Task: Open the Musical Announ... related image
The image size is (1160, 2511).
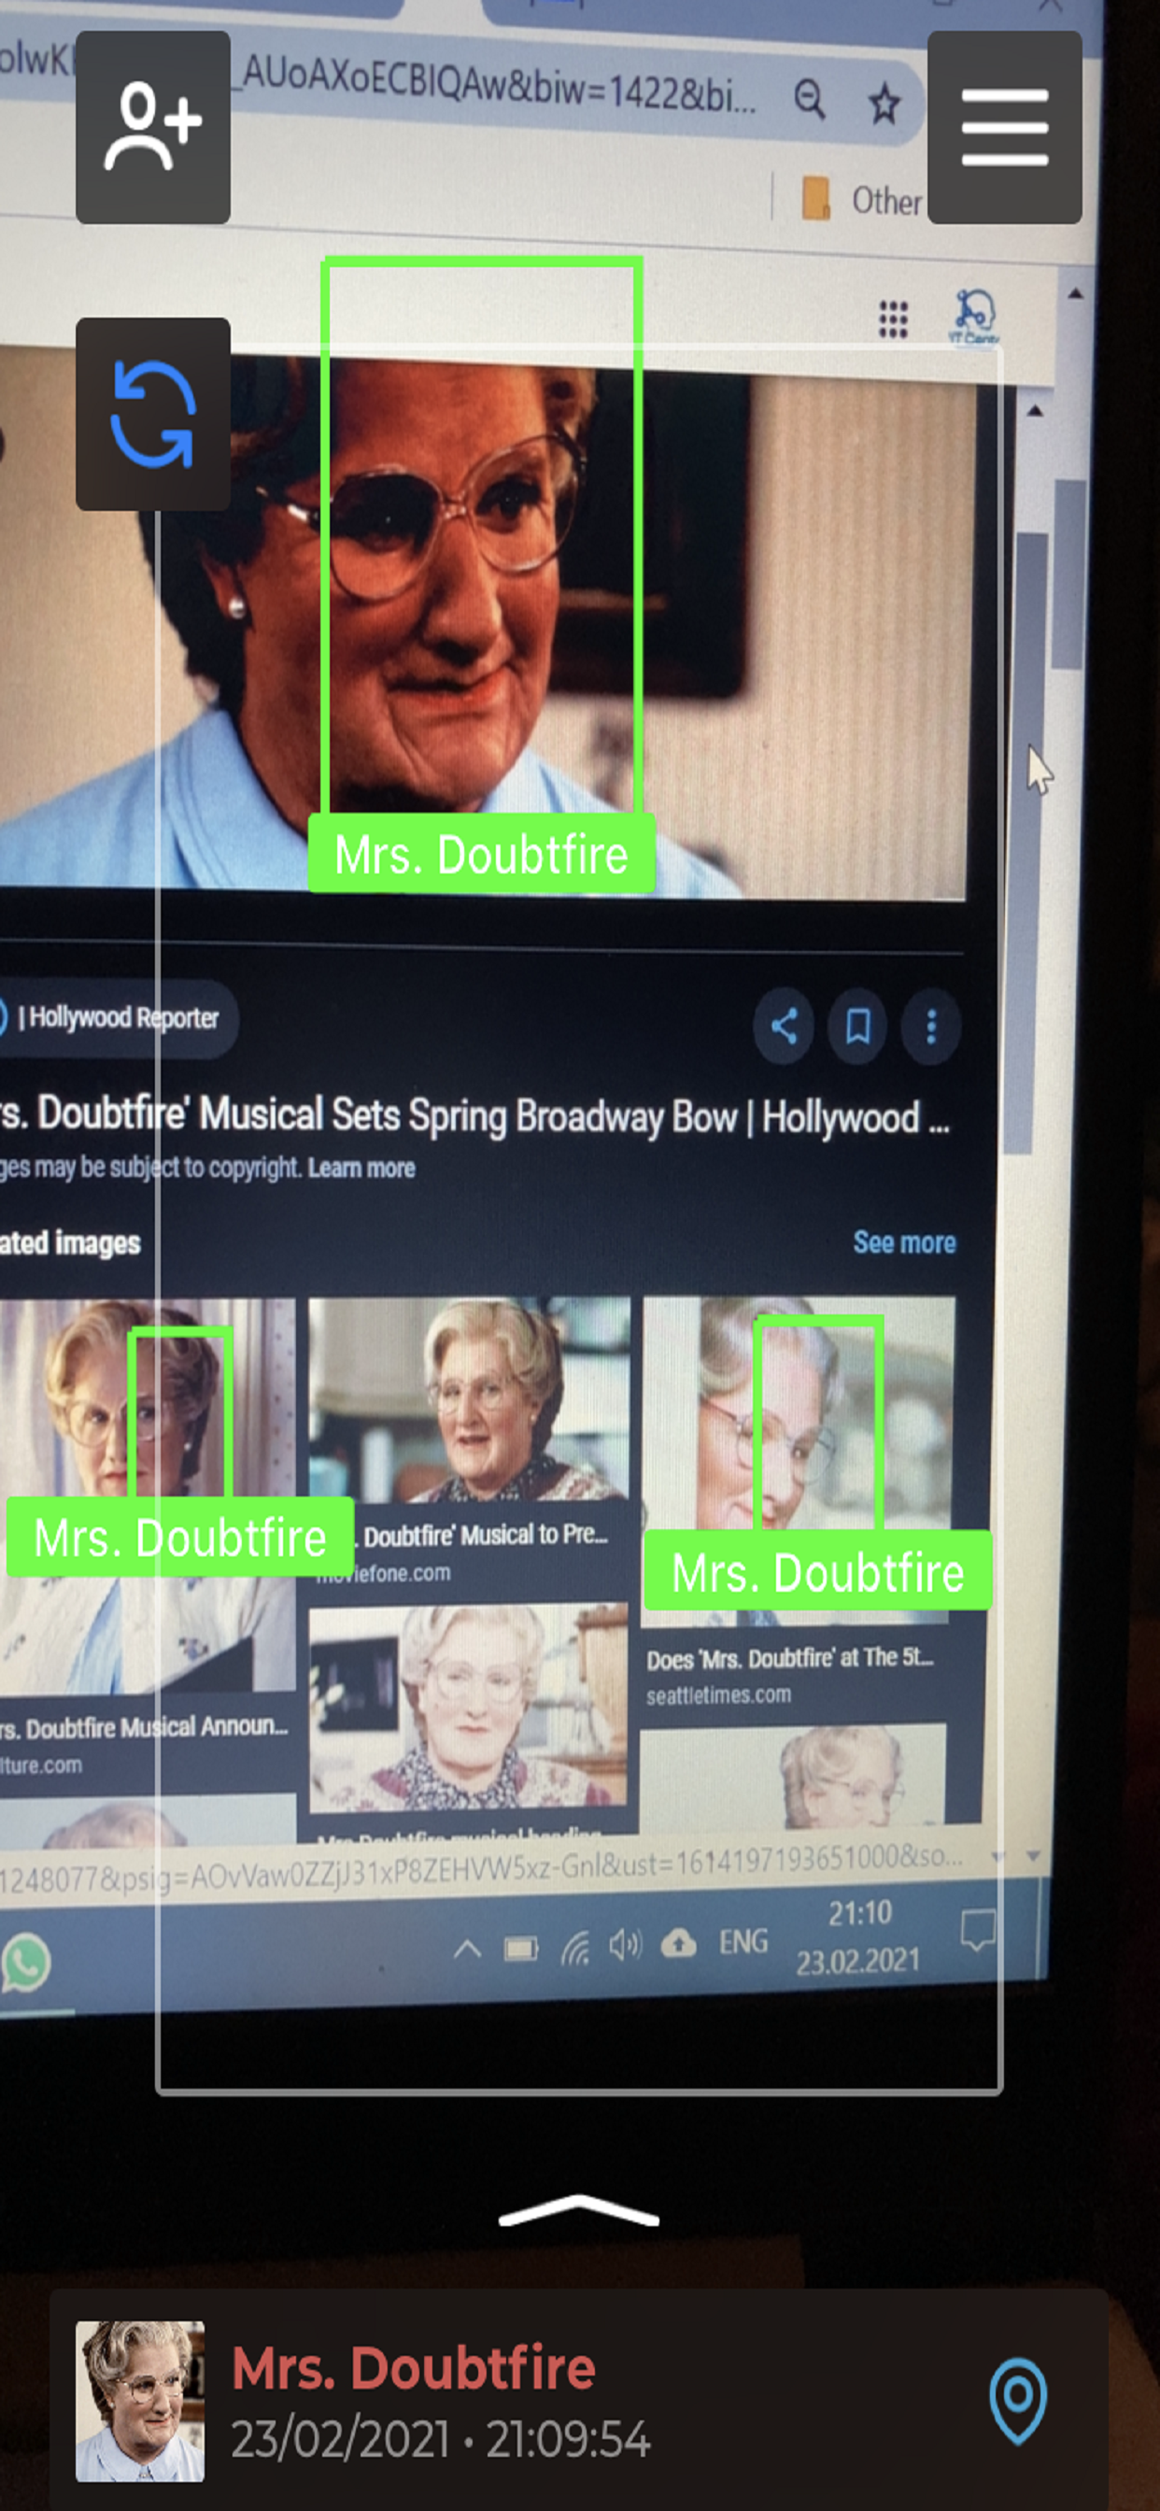Action: pyautogui.click(x=147, y=1496)
